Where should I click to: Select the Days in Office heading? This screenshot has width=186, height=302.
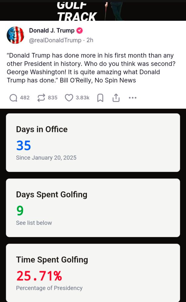[42, 129]
